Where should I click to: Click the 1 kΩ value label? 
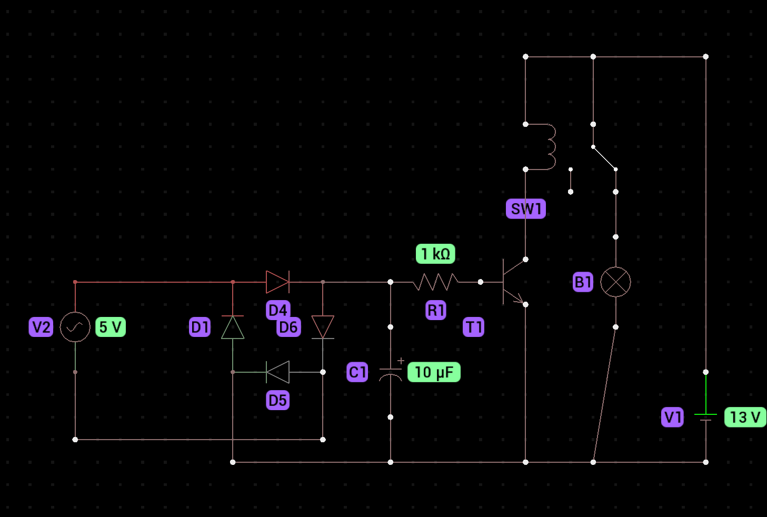coord(435,254)
